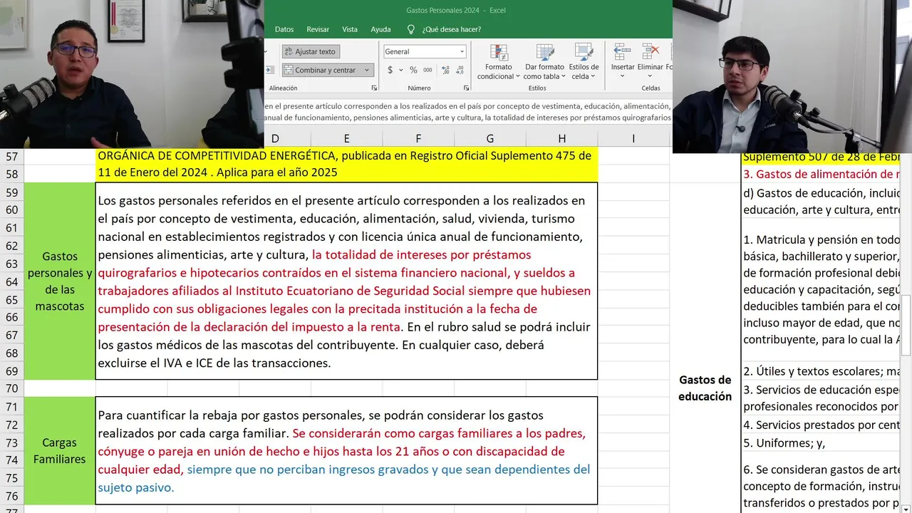The image size is (912, 513).
Task: Click the '2. Útiles y textos escolares' line
Action: [822, 371]
